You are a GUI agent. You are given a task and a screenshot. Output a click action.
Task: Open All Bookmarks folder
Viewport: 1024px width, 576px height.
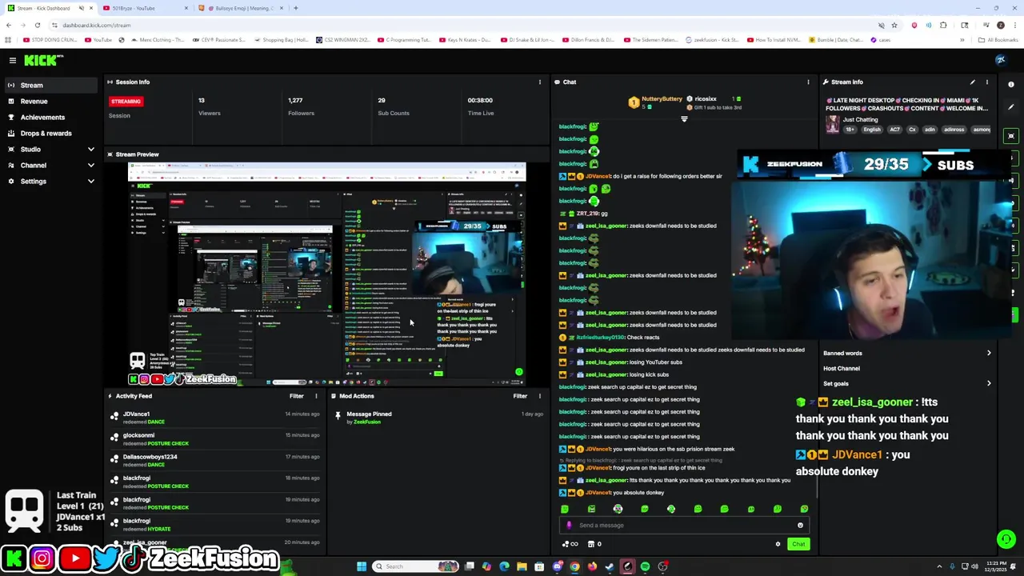point(998,40)
